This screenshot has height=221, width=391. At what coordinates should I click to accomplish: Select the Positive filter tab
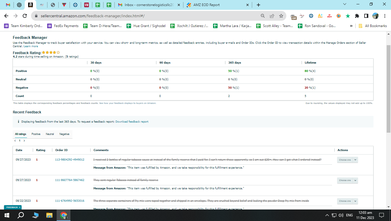[x=36, y=134]
